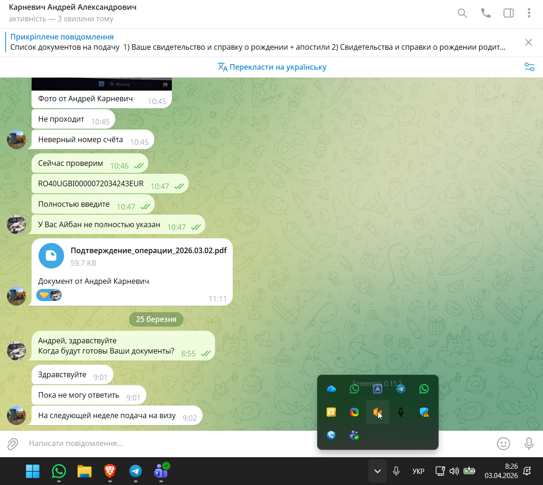Attach a file with the paperclip icon
Image resolution: width=543 pixels, height=485 pixels.
[x=13, y=444]
